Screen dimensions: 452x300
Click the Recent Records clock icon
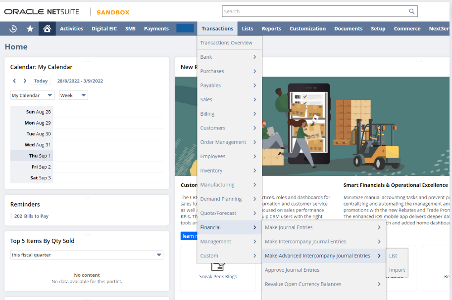click(13, 29)
